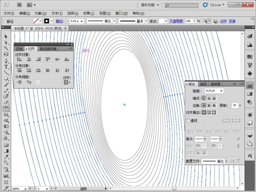Open the zoom level 200% dropdown

tap(25, 189)
